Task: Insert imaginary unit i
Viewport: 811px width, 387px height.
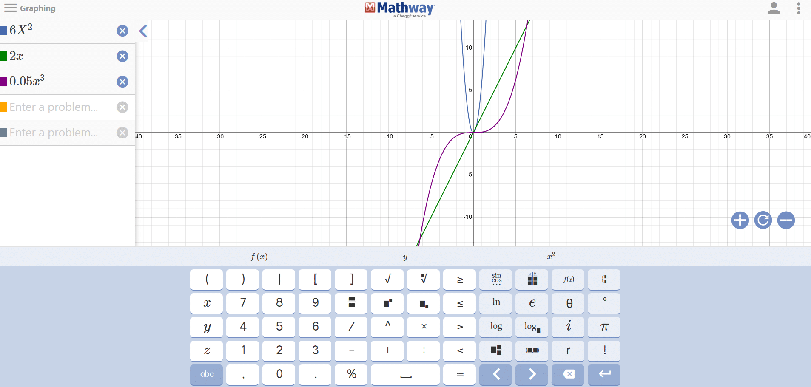Action: [569, 327]
